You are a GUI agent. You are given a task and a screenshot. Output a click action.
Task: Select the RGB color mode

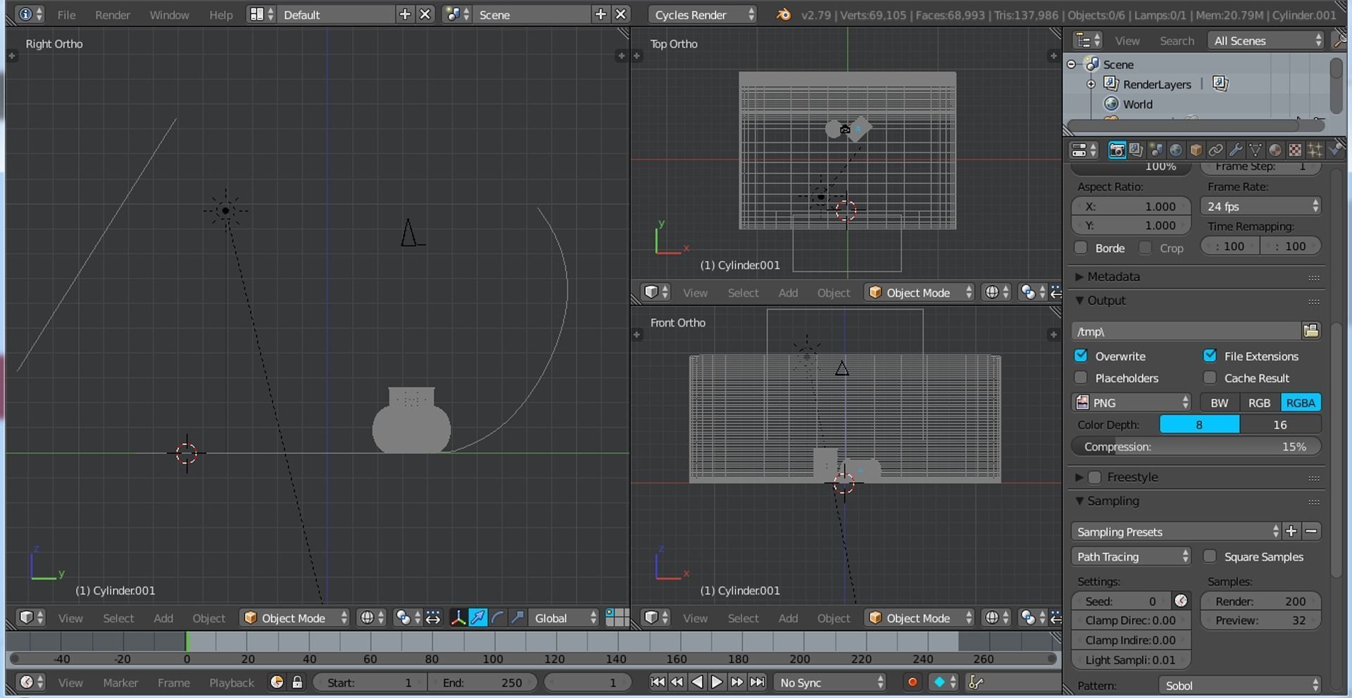(x=1259, y=402)
